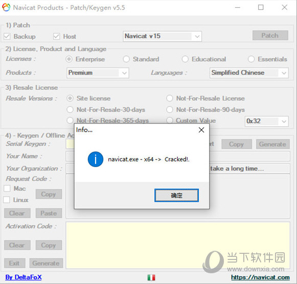Screen dimensions: 297x284
Task: Click the Exit button
Action: coord(15,263)
